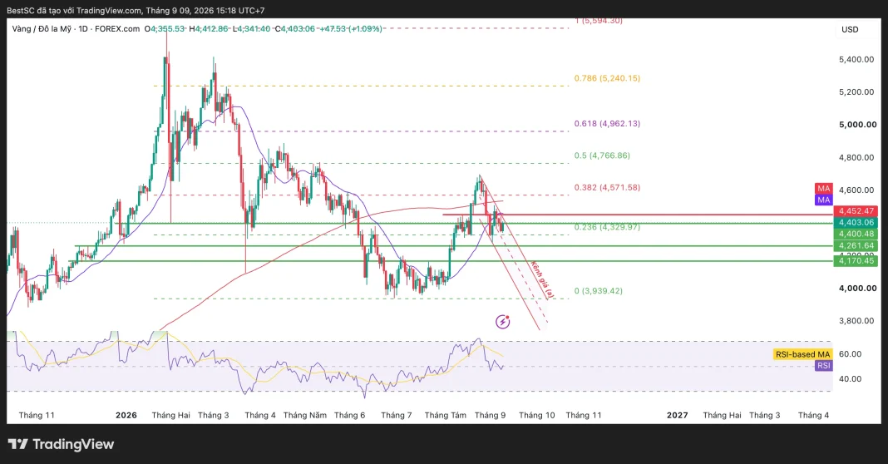Select the green 4,400.48 price tag

pos(856,234)
